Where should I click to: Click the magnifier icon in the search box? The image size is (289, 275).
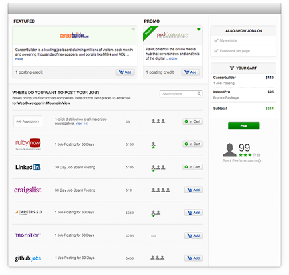199,94
